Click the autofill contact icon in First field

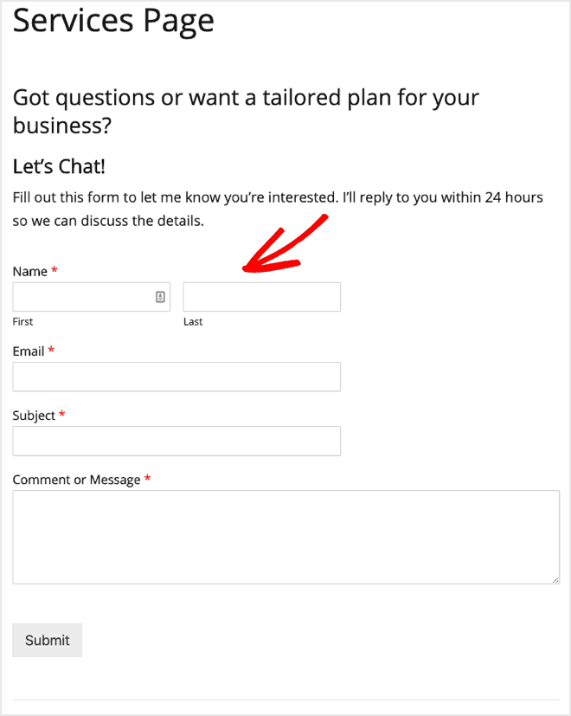pos(159,297)
